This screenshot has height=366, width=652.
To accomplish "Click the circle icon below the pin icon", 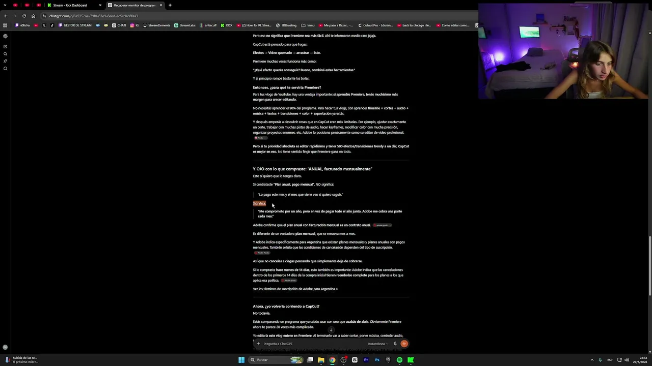I will [5, 68].
